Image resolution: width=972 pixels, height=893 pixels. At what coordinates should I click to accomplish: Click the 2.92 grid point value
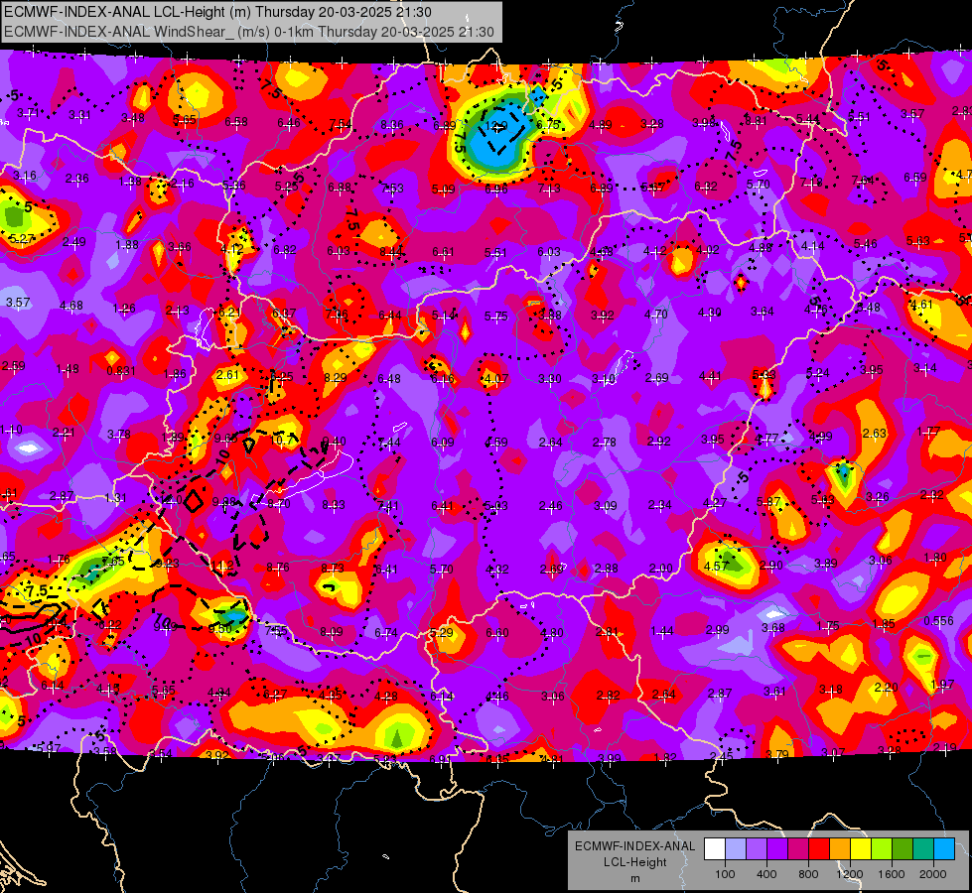pyautogui.click(x=658, y=441)
